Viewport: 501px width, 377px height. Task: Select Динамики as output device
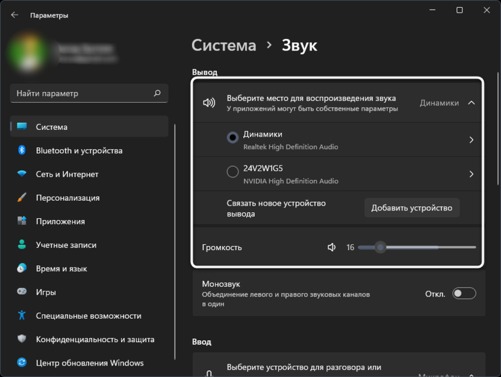coord(232,138)
